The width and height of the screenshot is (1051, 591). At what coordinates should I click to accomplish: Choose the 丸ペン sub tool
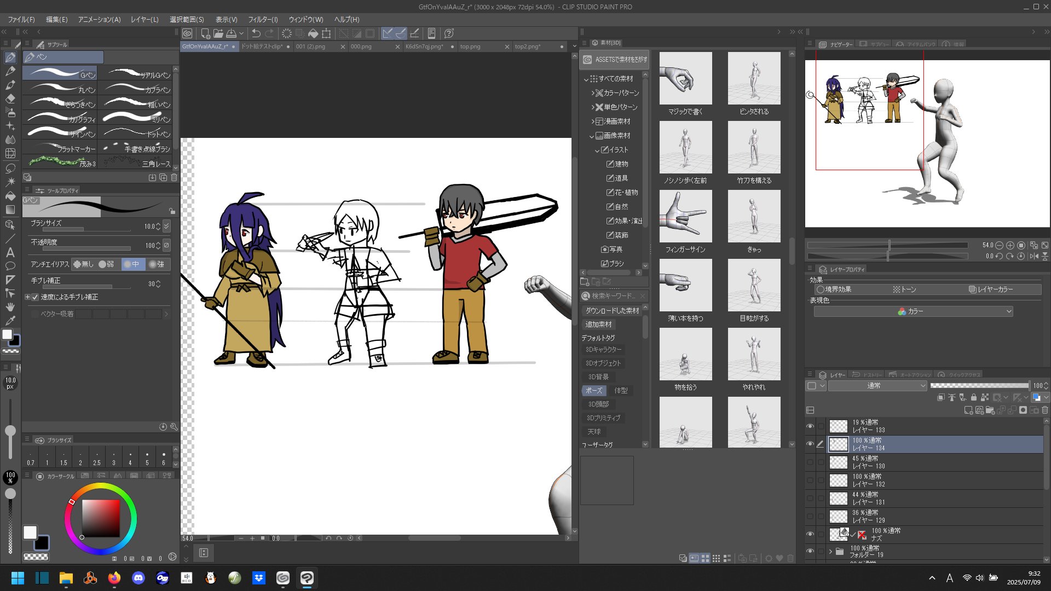(60, 88)
